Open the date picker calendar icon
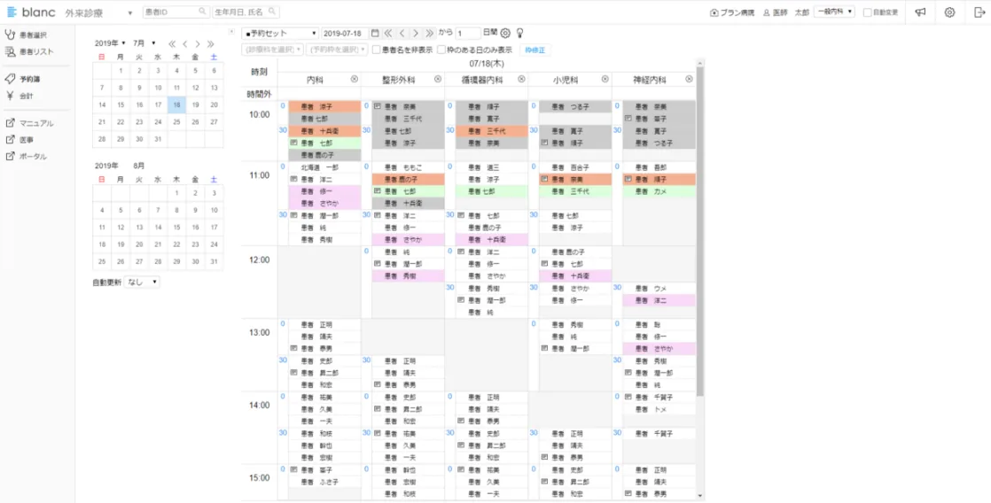The width and height of the screenshot is (991, 503). point(375,33)
